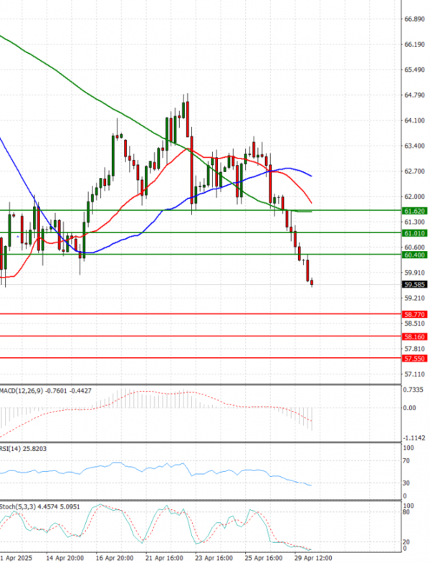Click the 63.400 price axis value

(x=414, y=146)
